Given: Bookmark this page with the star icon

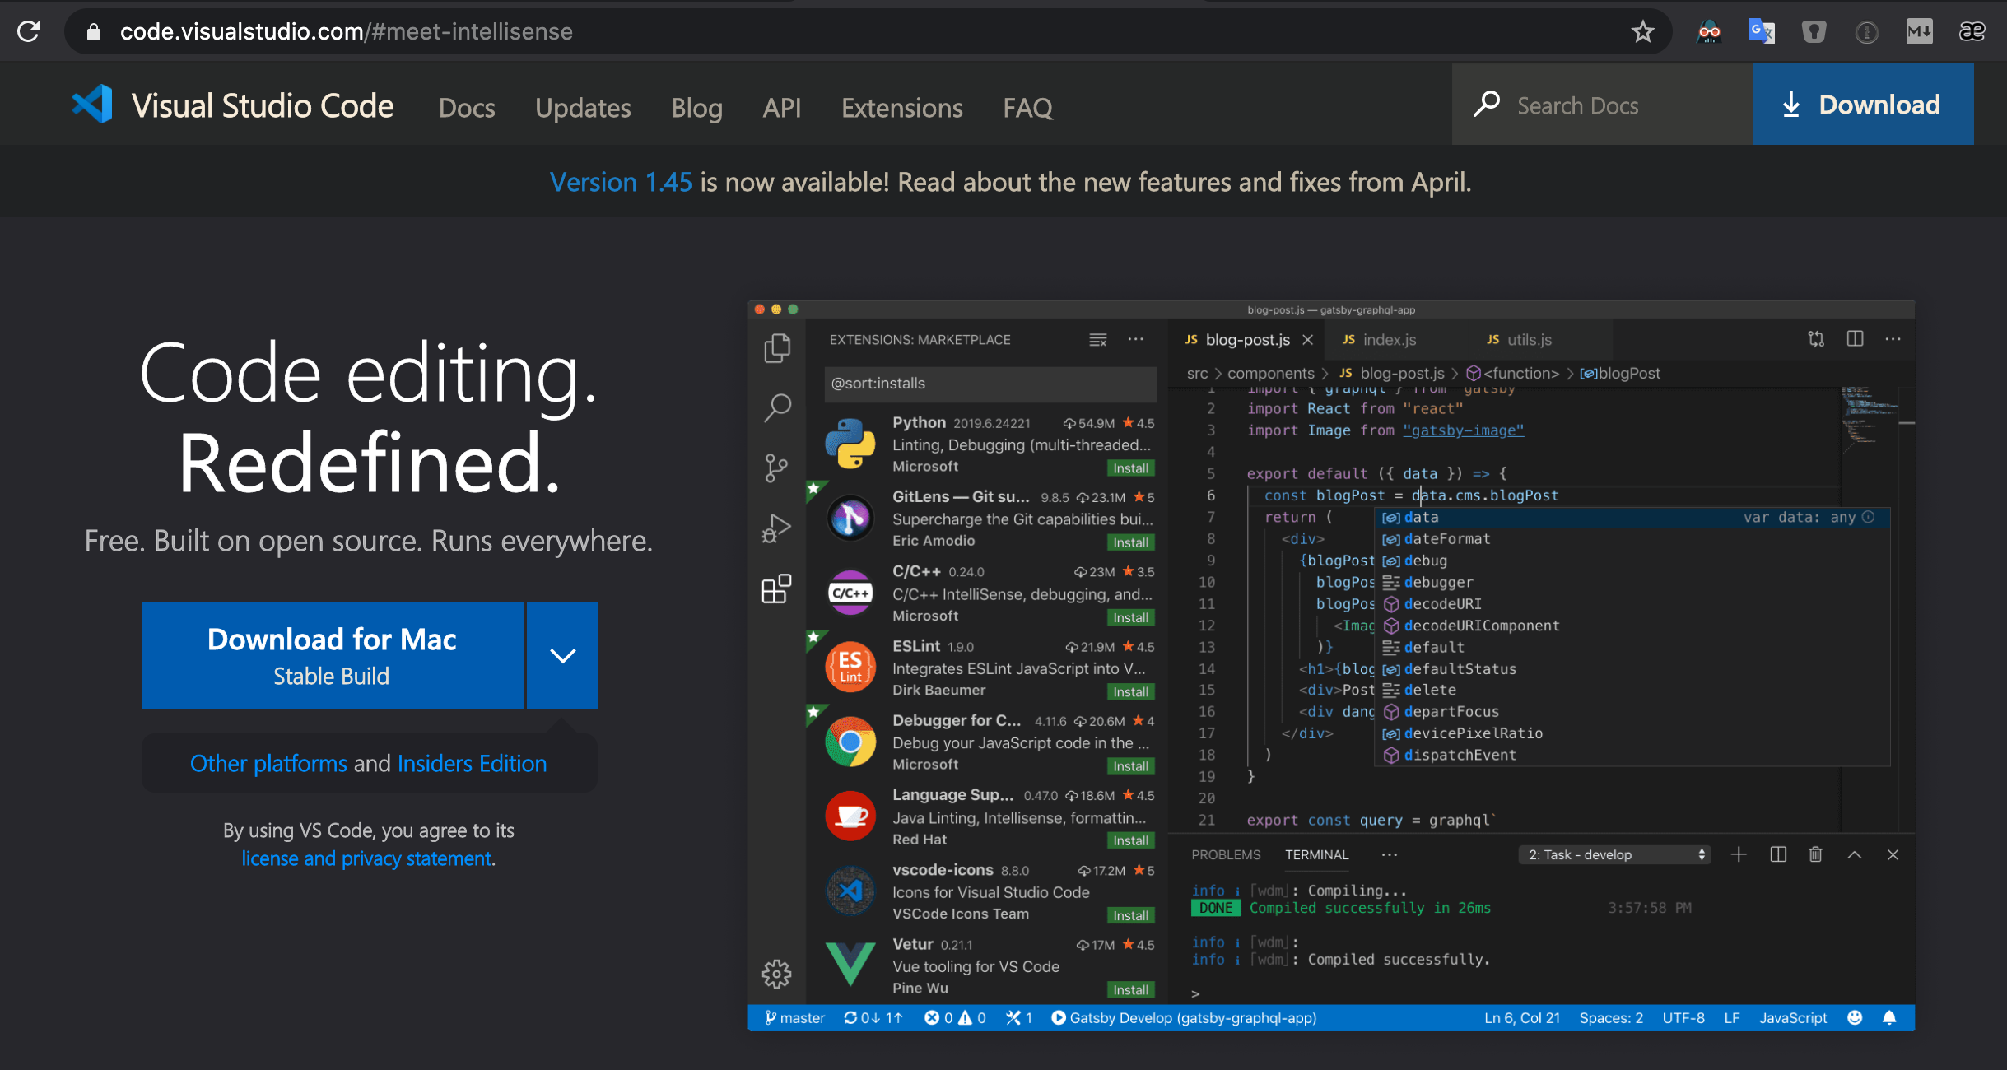Looking at the screenshot, I should tap(1642, 32).
